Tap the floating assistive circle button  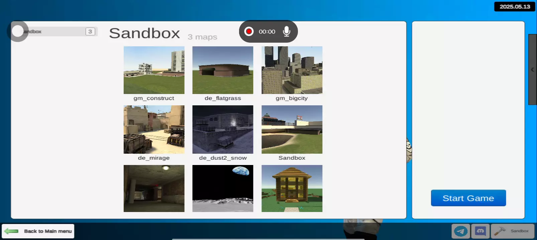click(17, 31)
